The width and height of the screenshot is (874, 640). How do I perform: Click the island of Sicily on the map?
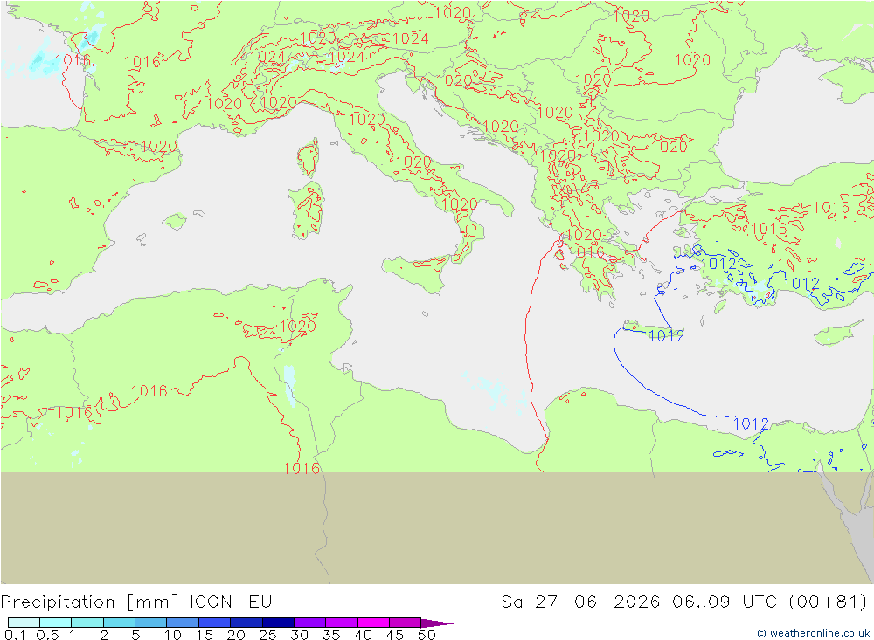[416, 272]
